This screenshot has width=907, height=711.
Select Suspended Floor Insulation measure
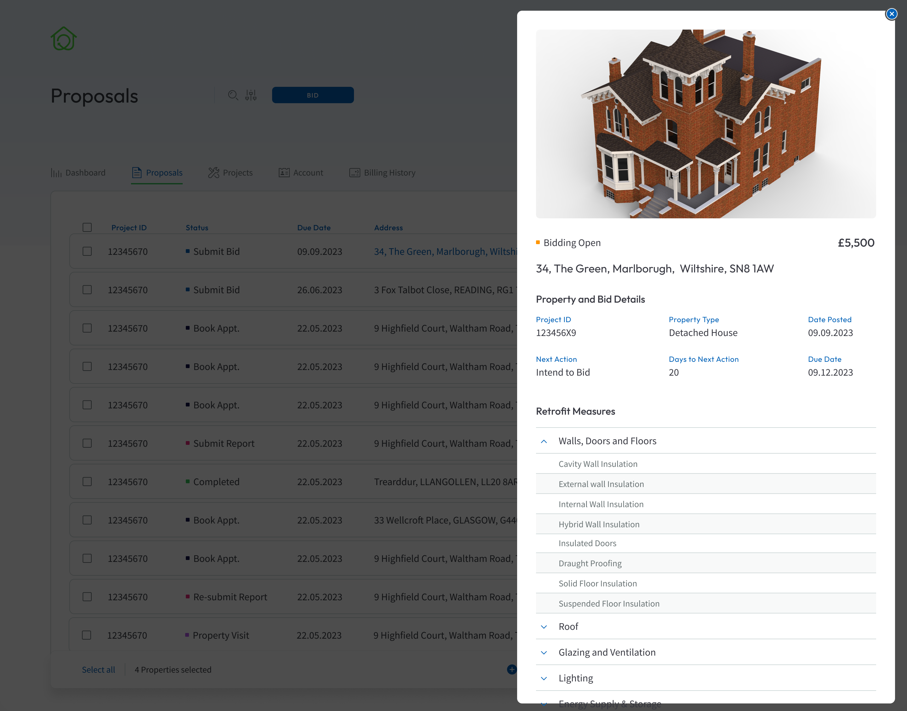pos(706,603)
